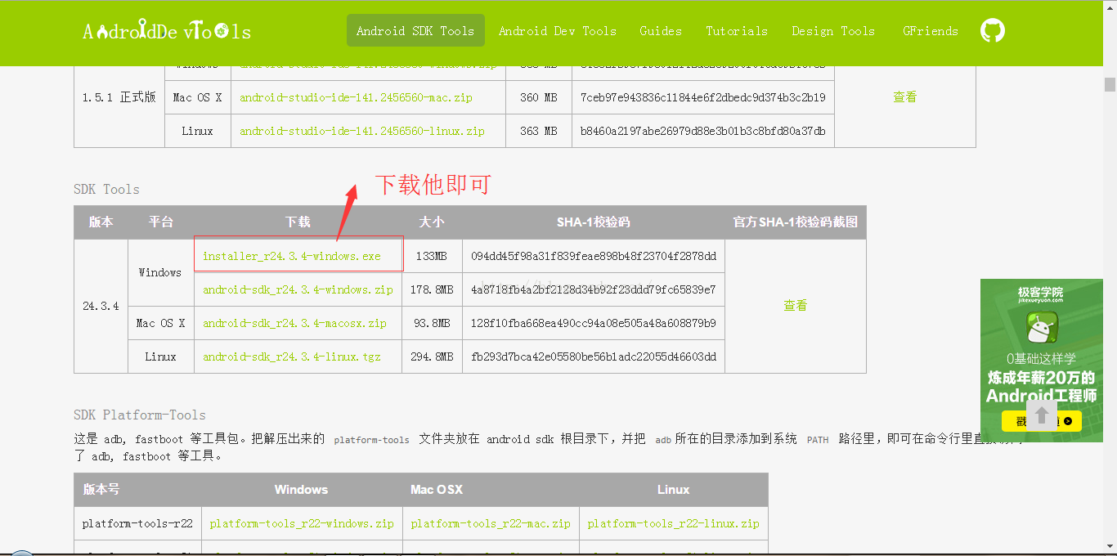Open the Android Dev Tools menu

(558, 31)
